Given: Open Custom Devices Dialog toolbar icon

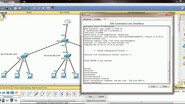Looking at the screenshot, I should coord(53,8).
